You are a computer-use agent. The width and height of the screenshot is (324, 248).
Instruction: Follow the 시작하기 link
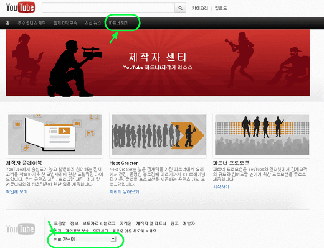coord(221,186)
